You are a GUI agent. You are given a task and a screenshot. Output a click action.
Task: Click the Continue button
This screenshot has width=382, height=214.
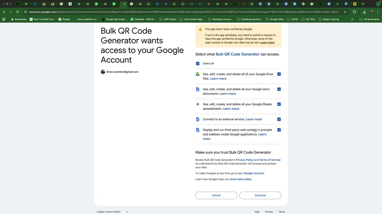[260, 195]
